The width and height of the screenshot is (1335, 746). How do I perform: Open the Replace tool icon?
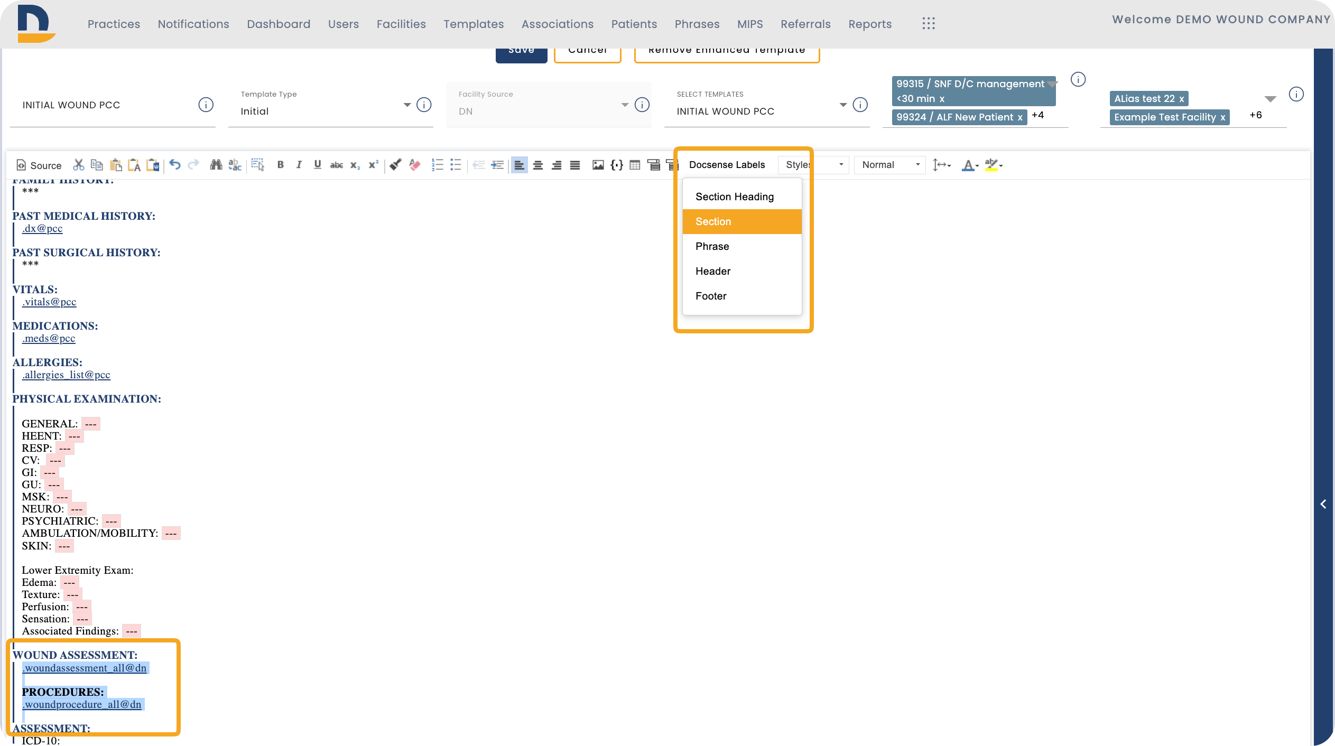pos(235,165)
